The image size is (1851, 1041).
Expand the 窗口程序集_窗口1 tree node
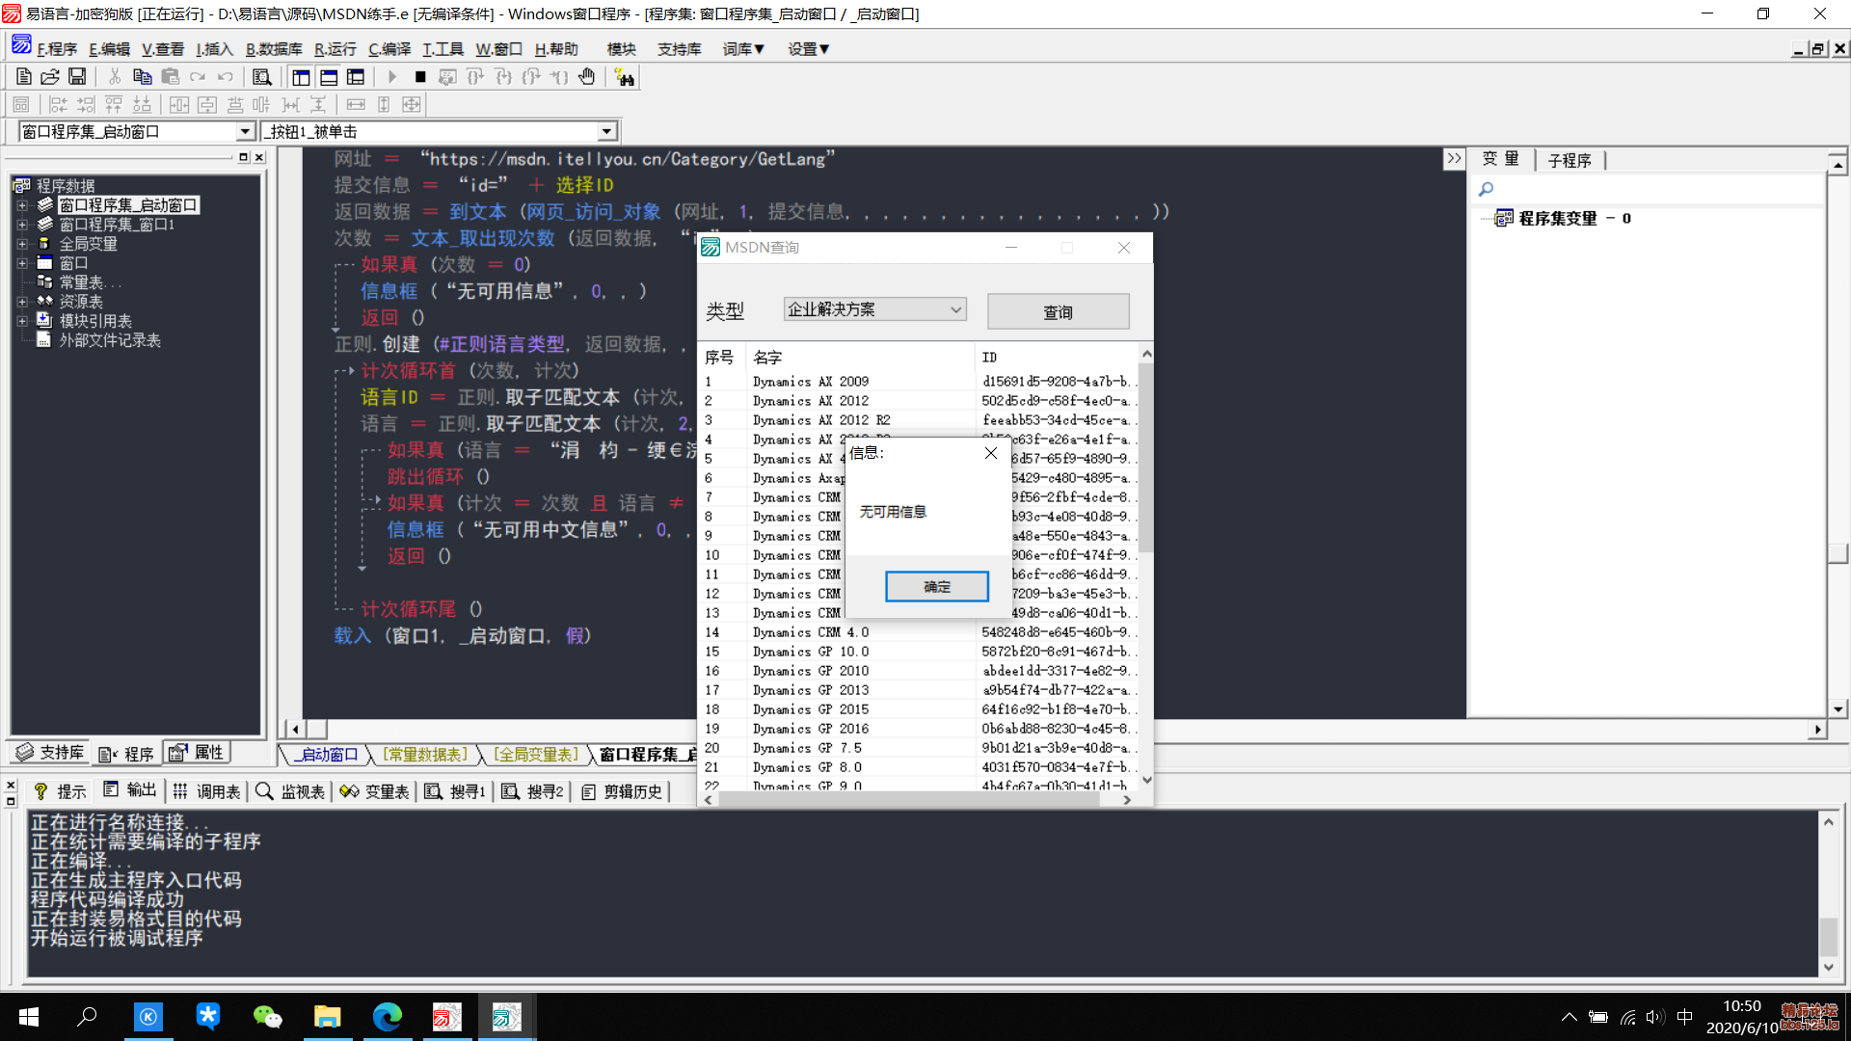[22, 225]
